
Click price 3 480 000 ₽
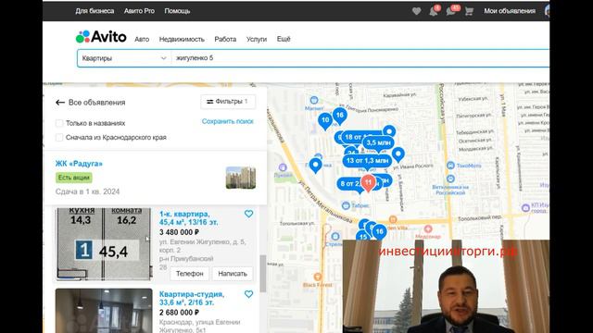pos(179,232)
